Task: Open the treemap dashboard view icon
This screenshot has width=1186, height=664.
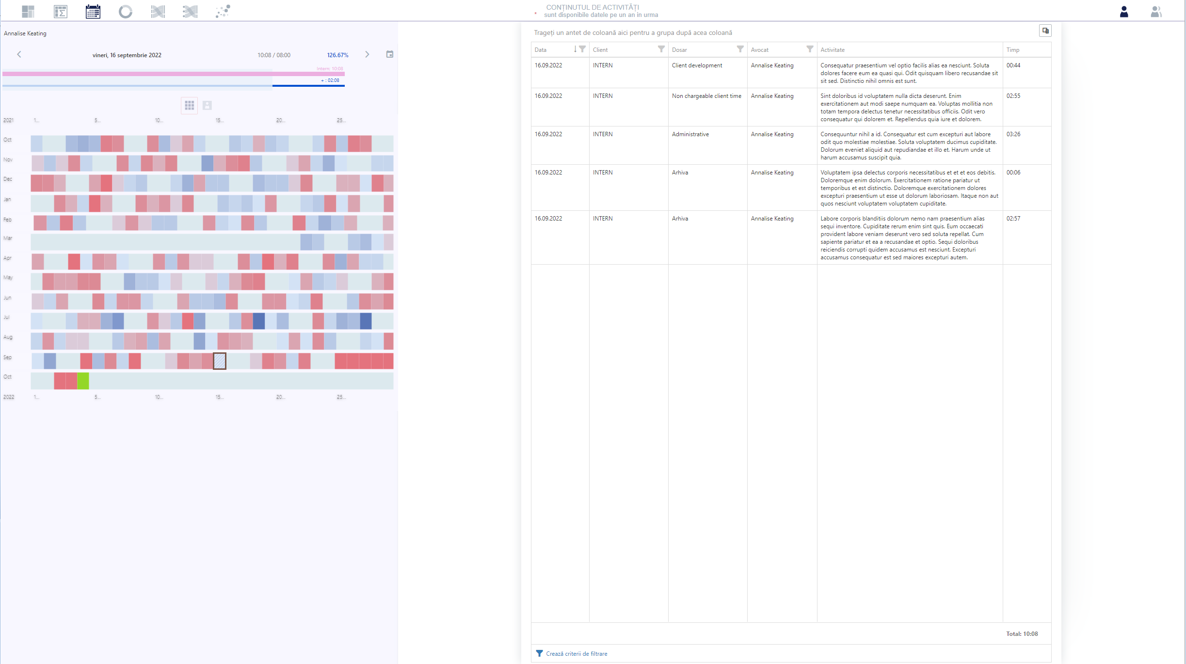Action: (28, 11)
